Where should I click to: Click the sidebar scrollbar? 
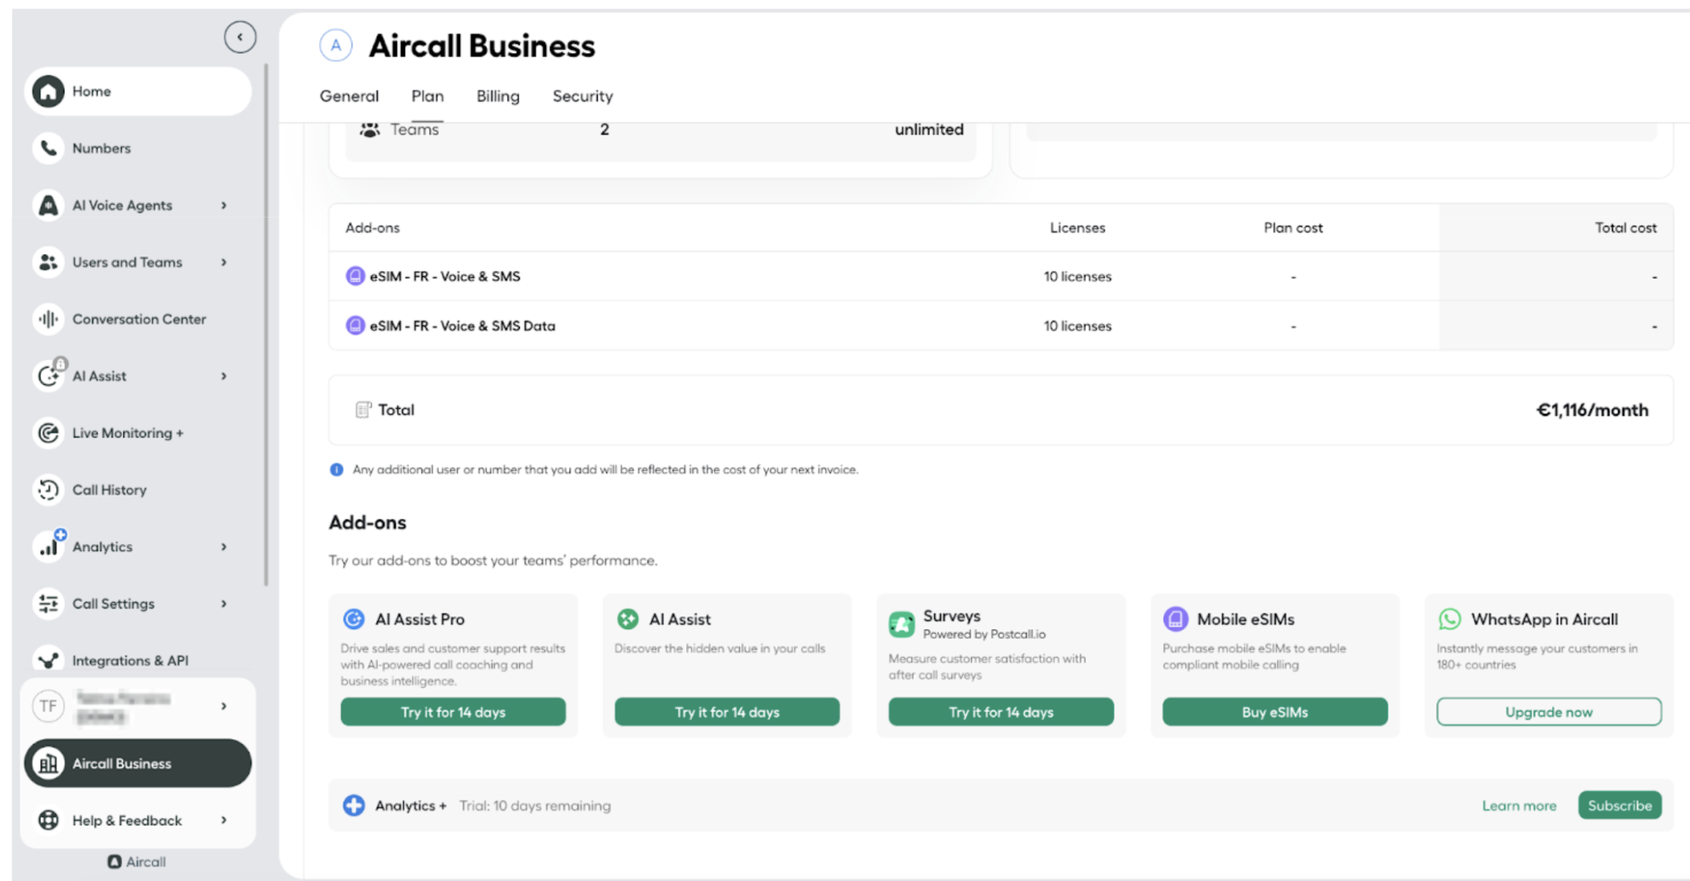[x=266, y=324]
